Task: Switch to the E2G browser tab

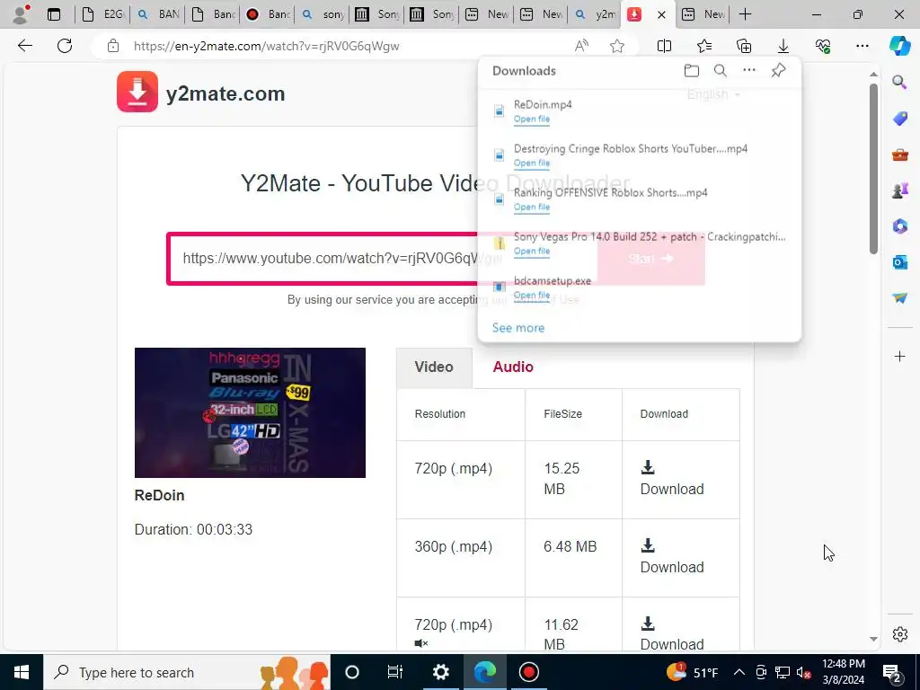Action: tap(102, 14)
